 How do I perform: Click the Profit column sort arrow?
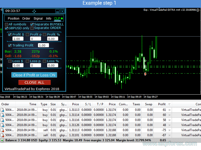169,104
